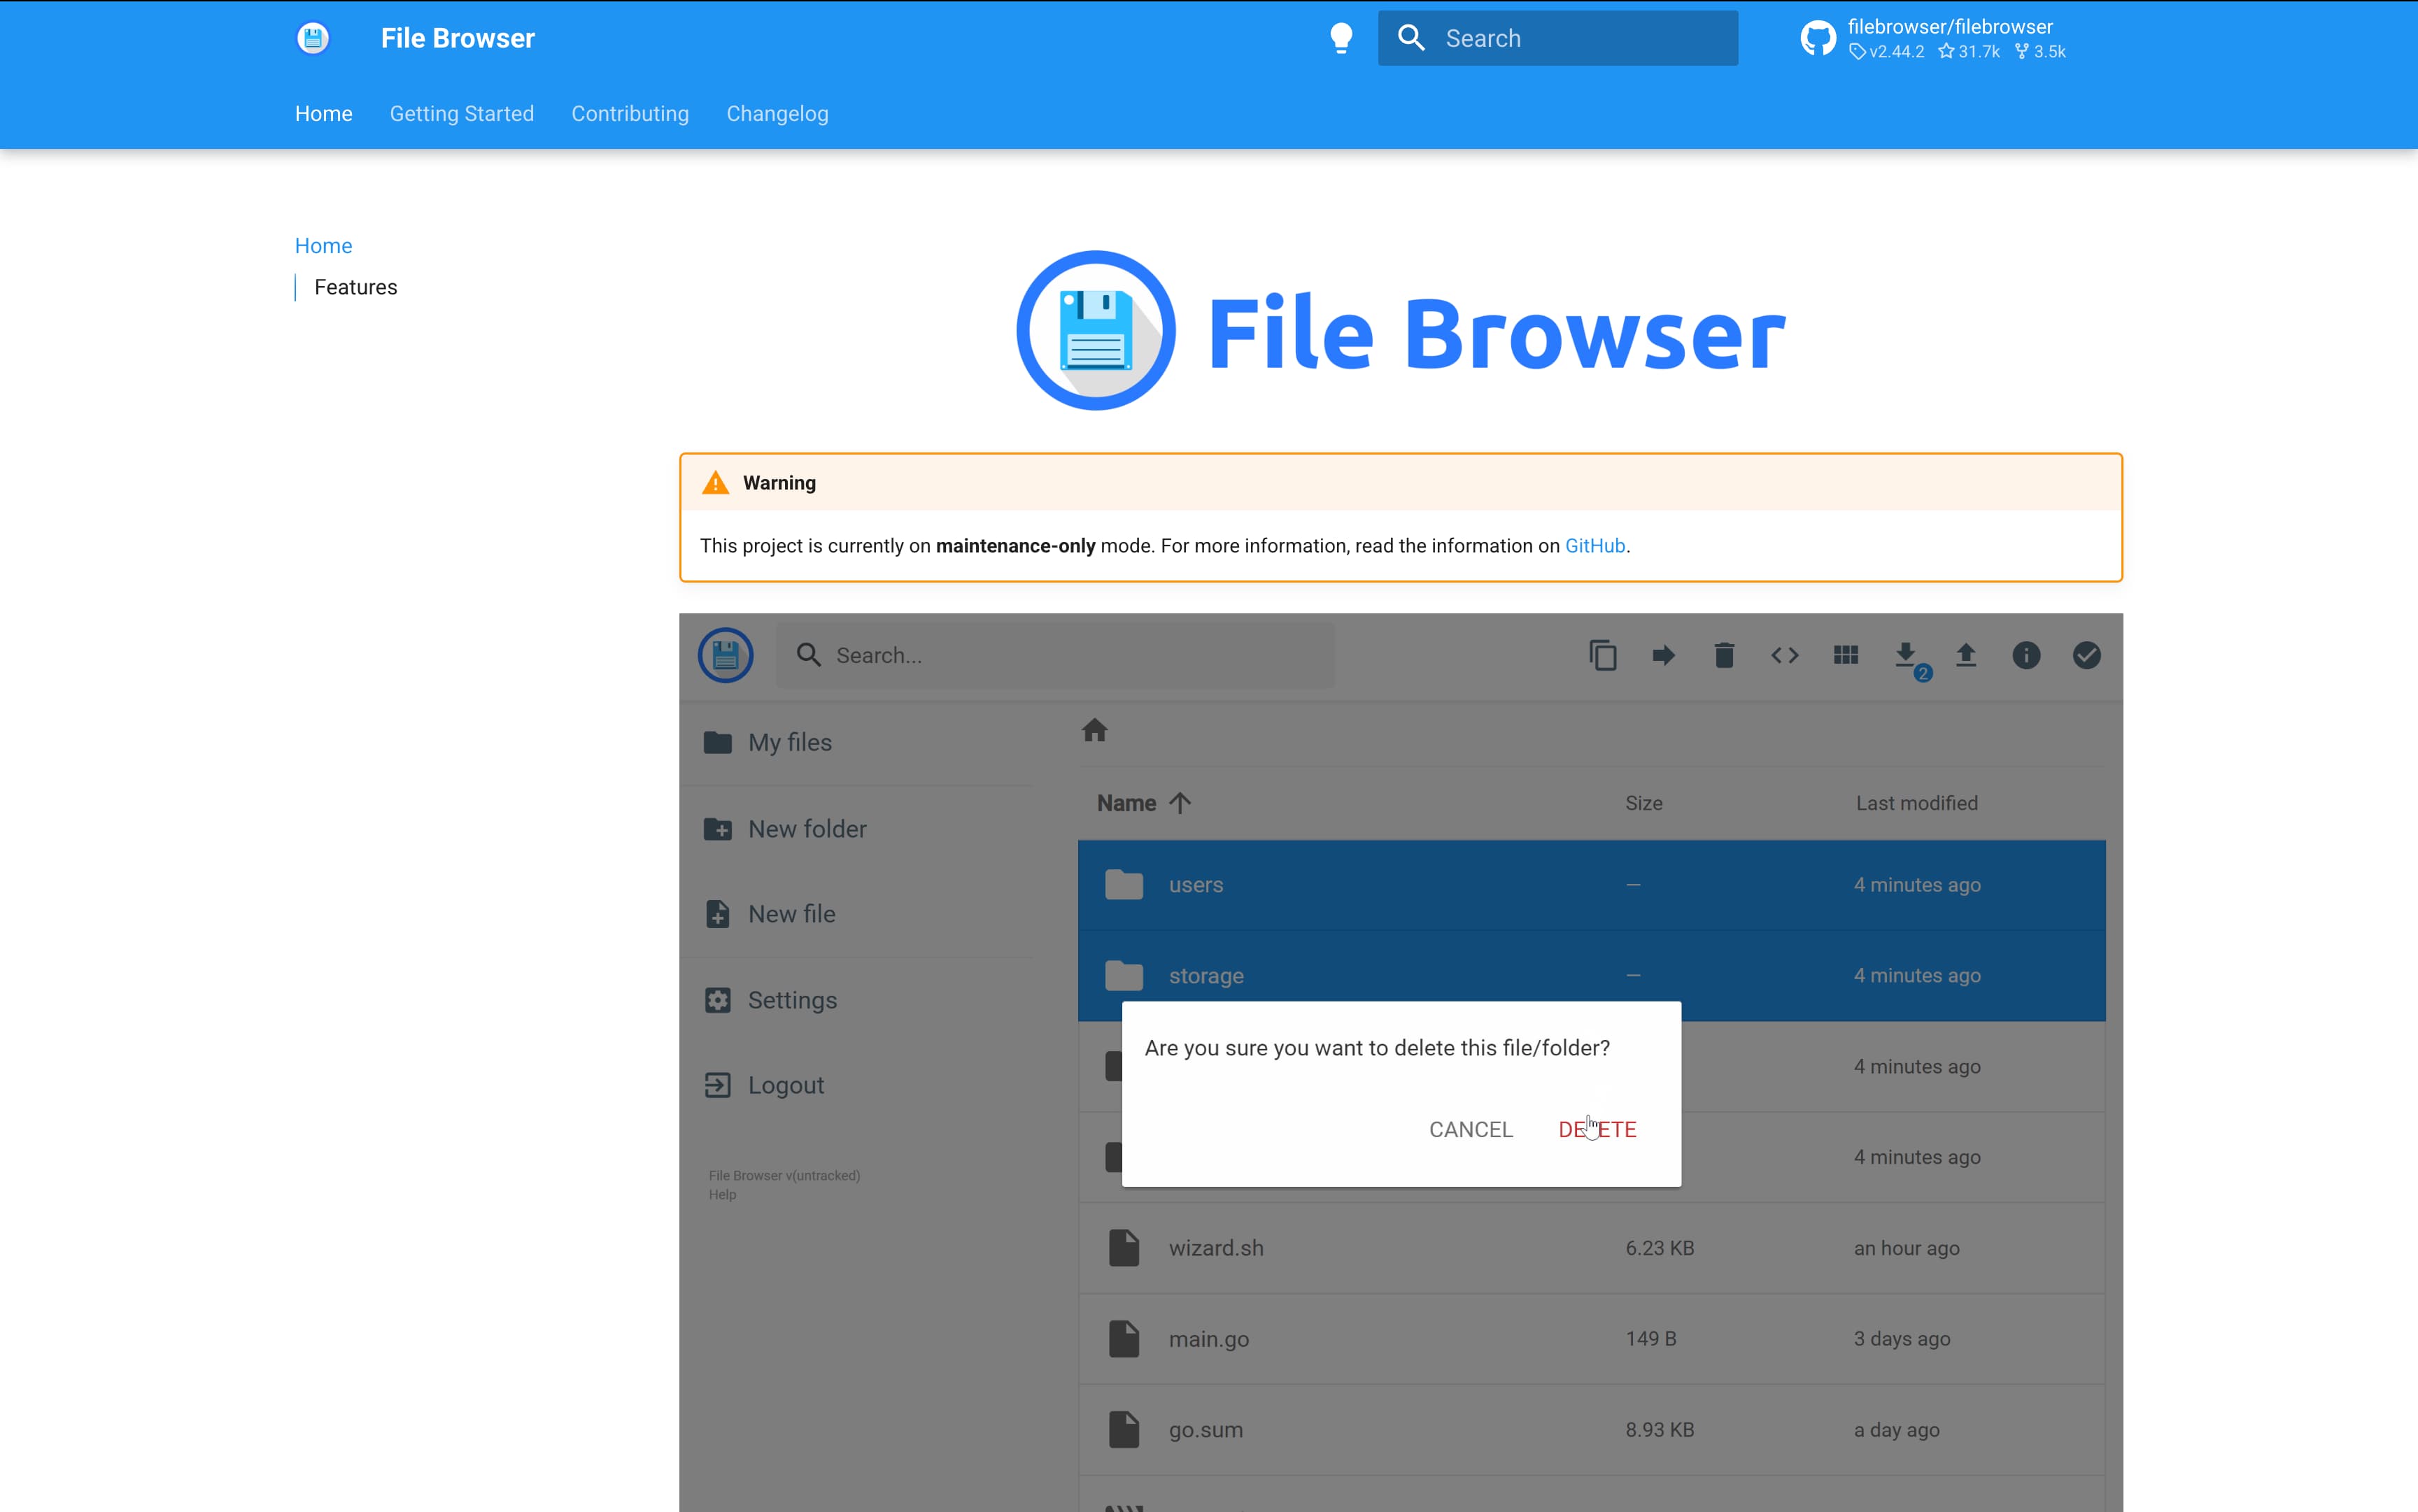The width and height of the screenshot is (2418, 1512).
Task: Open the Copy files tool
Action: coord(1603,655)
